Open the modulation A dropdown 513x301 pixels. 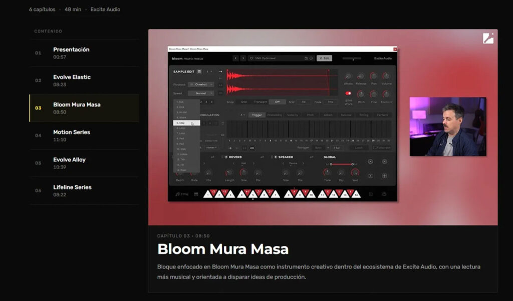pos(242,115)
